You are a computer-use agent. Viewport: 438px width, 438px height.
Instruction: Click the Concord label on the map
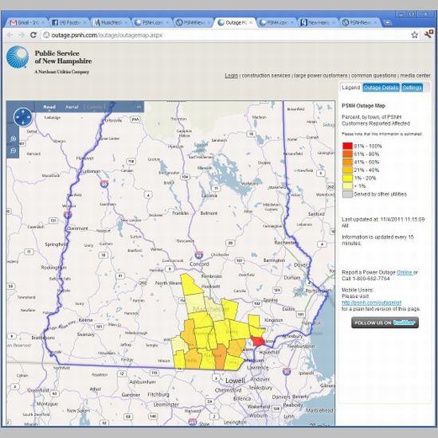click(199, 264)
